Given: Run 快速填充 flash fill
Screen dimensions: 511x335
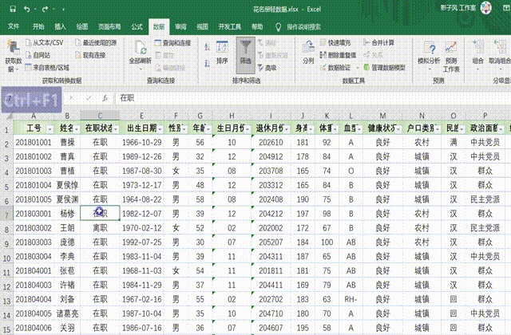Looking at the screenshot, I should click(335, 42).
